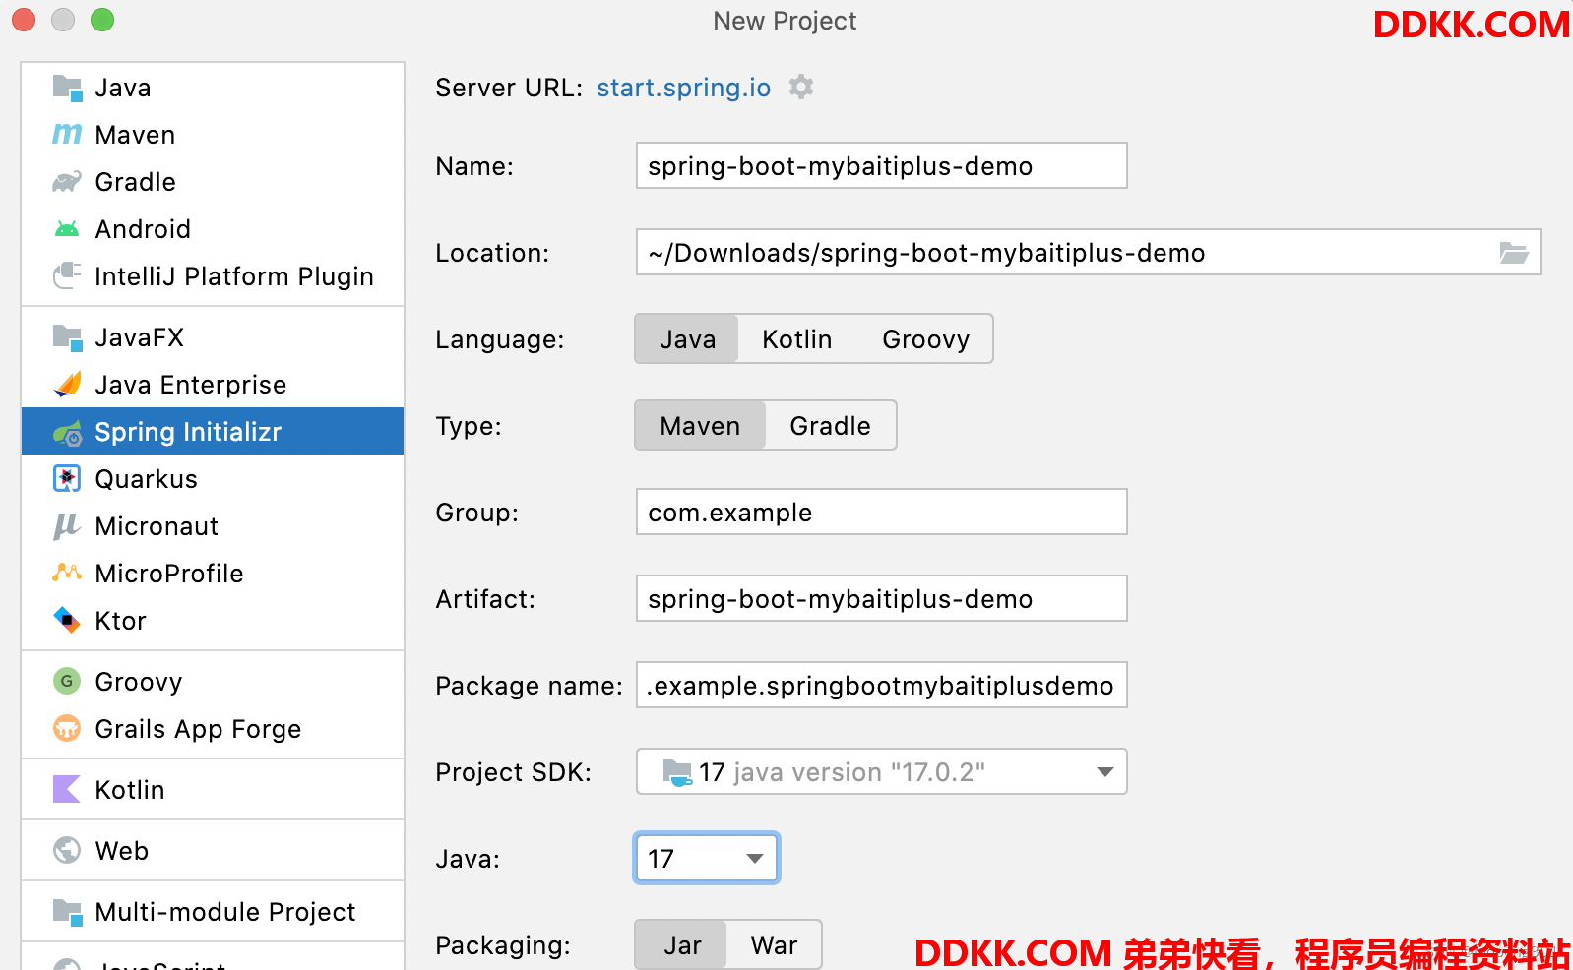Select Spring Initializr label
The height and width of the screenshot is (970, 1573).
(188, 432)
